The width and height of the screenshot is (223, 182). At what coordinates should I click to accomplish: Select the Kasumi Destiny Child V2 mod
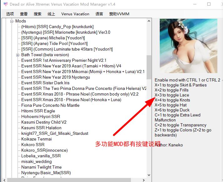44,122
